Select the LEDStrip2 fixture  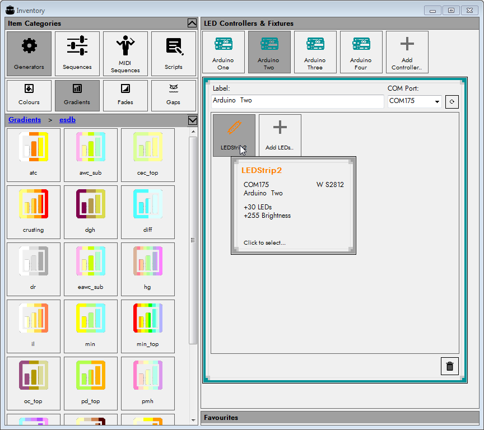(x=234, y=135)
